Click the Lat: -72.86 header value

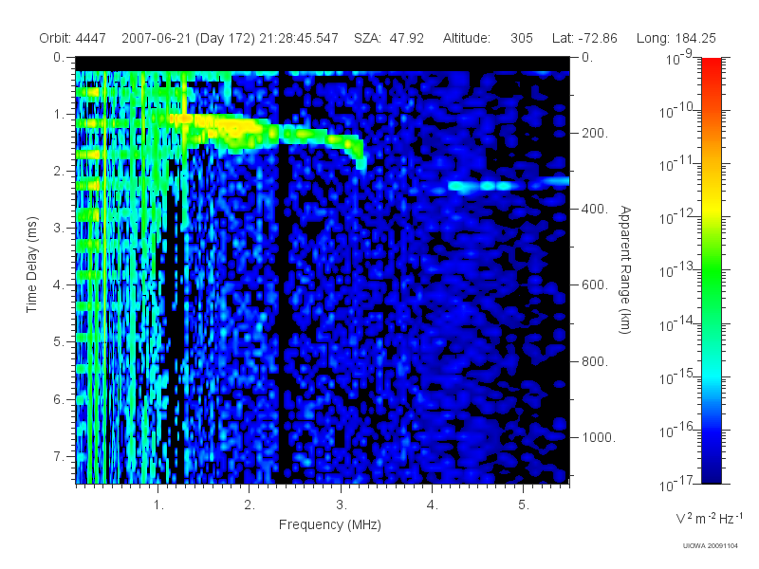click(584, 38)
